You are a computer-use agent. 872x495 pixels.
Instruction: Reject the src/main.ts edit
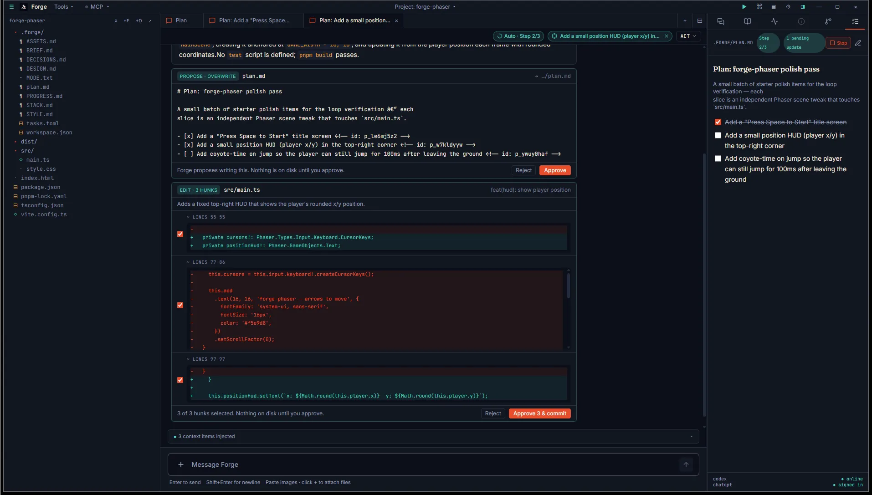[x=493, y=413]
